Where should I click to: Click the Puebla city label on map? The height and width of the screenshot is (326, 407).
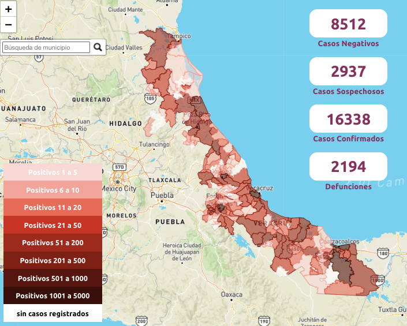[x=162, y=195]
